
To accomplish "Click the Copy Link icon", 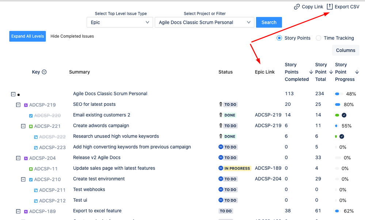I will pos(296,7).
